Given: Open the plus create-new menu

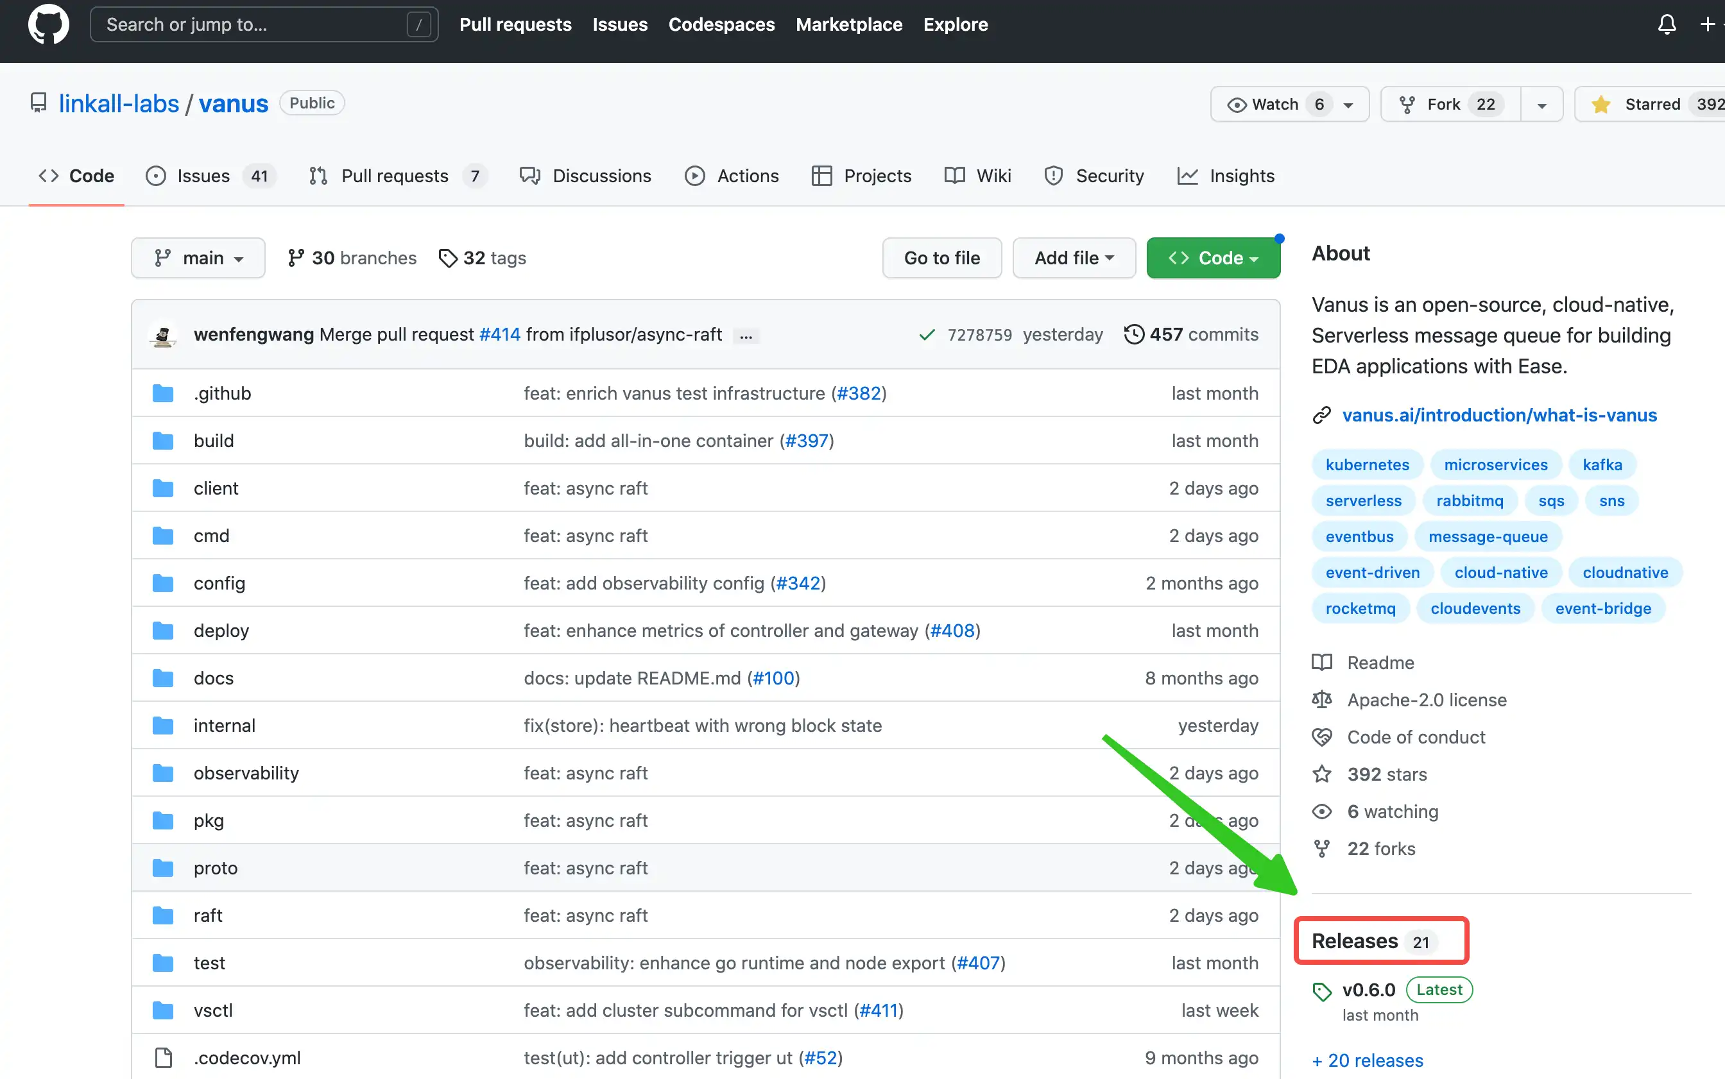Looking at the screenshot, I should (x=1711, y=24).
